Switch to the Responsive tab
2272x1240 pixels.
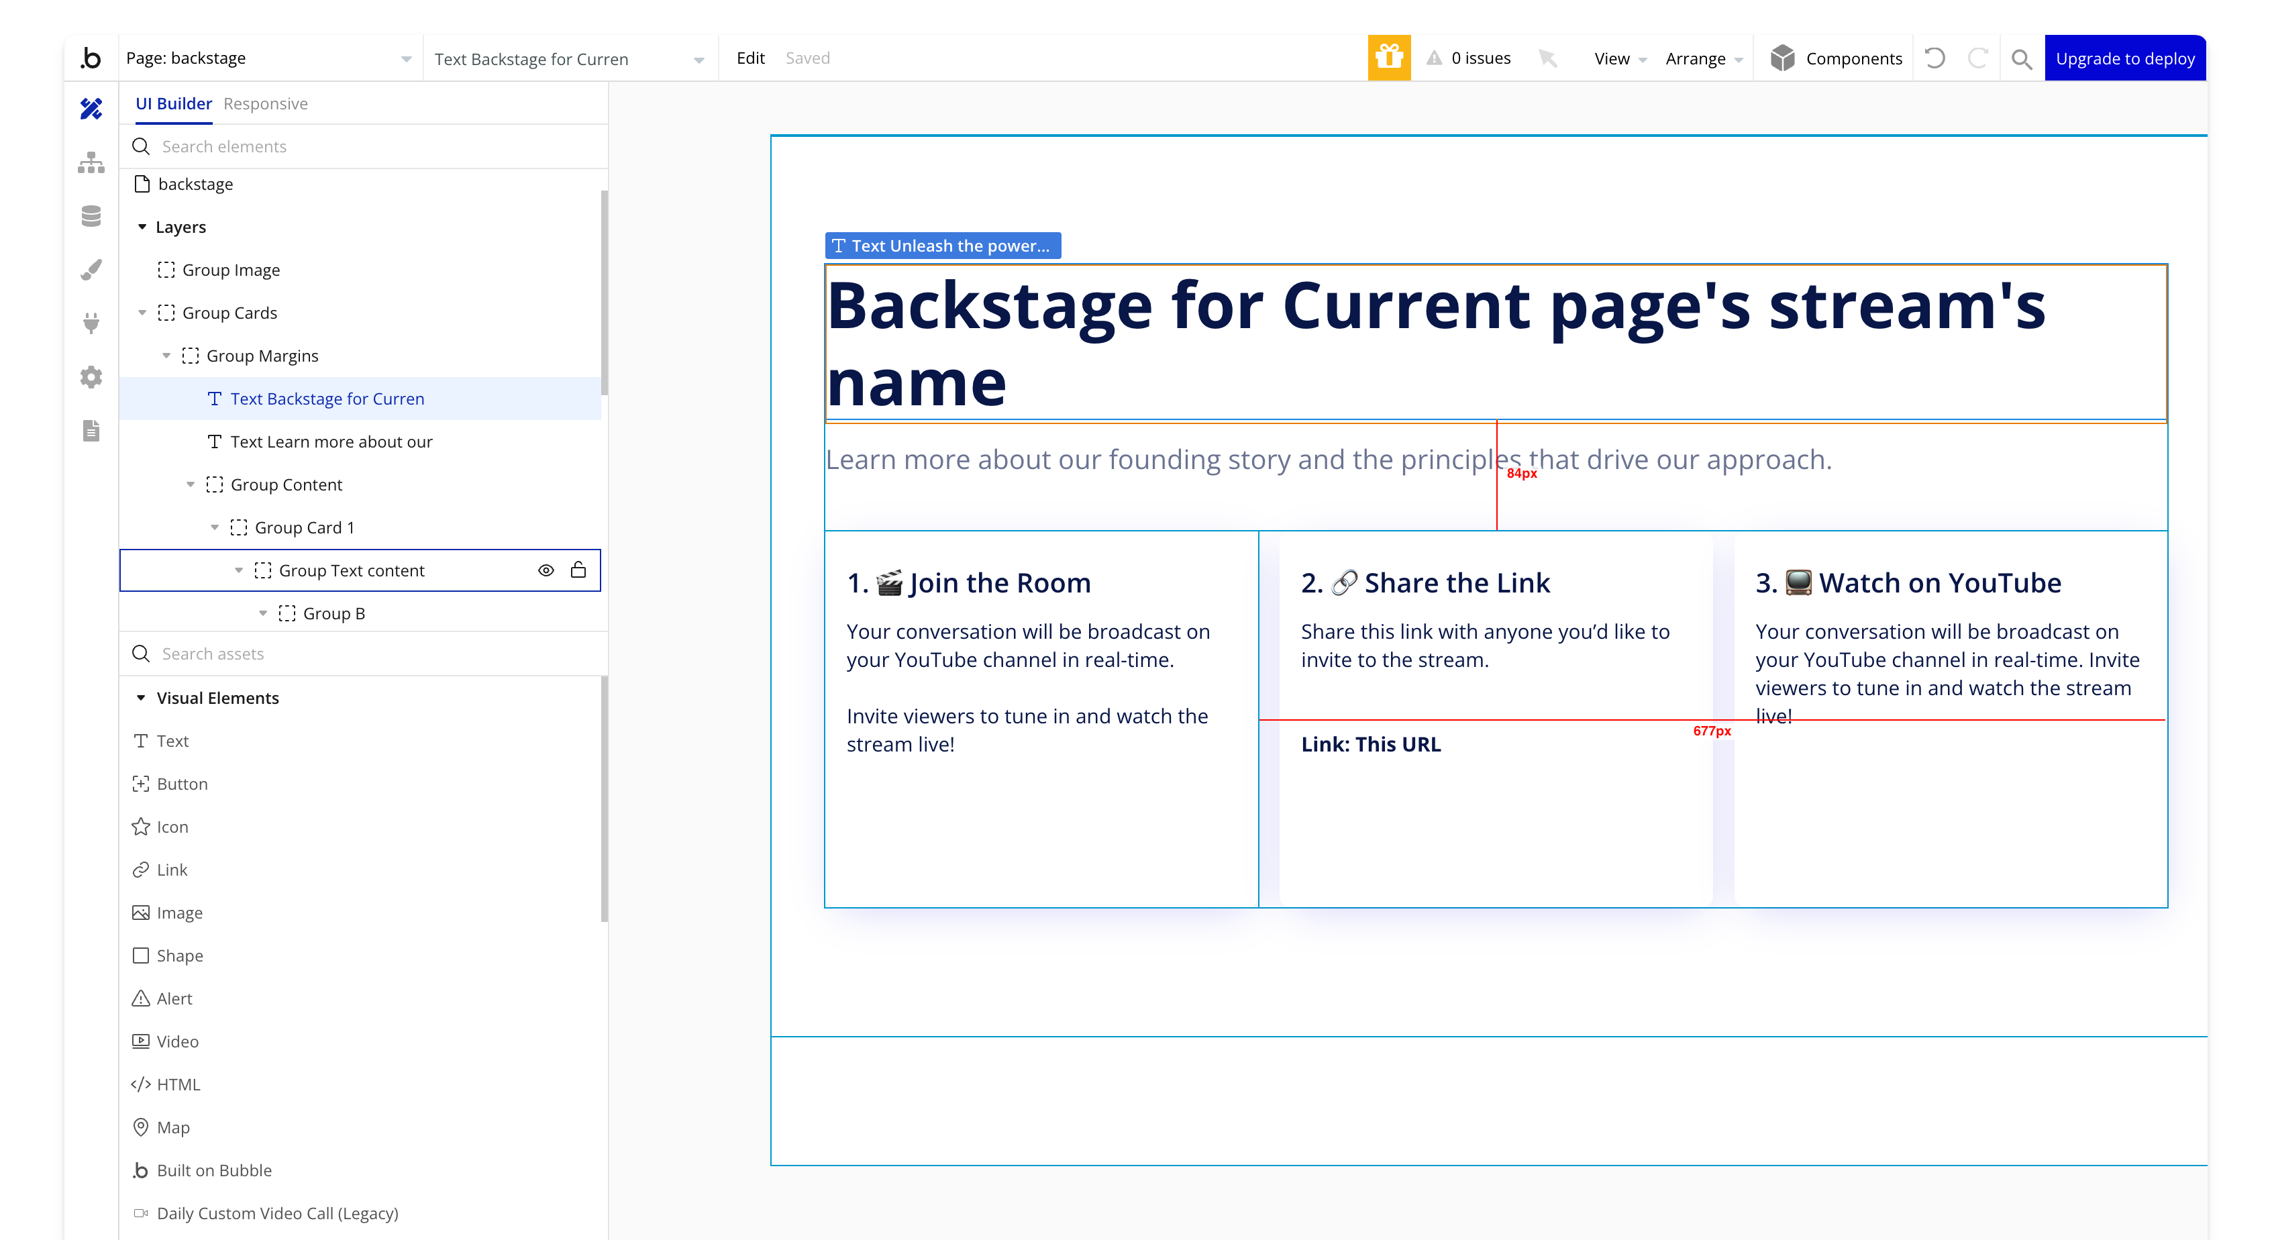[x=266, y=104]
